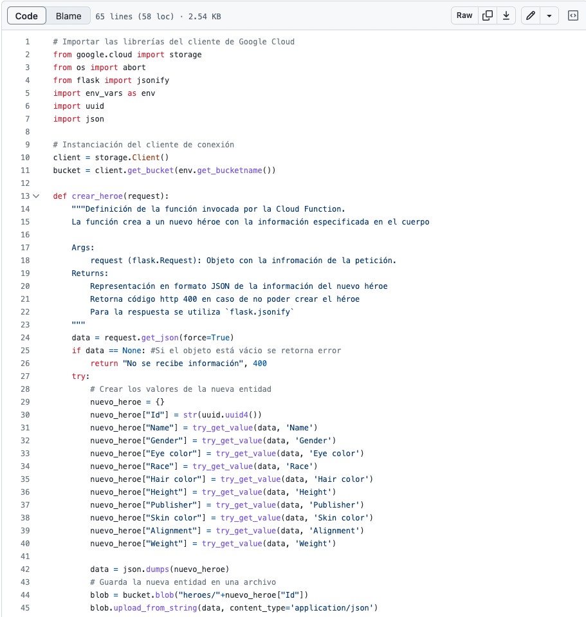Switch to the Code tab
This screenshot has height=617, width=586.
click(x=26, y=16)
